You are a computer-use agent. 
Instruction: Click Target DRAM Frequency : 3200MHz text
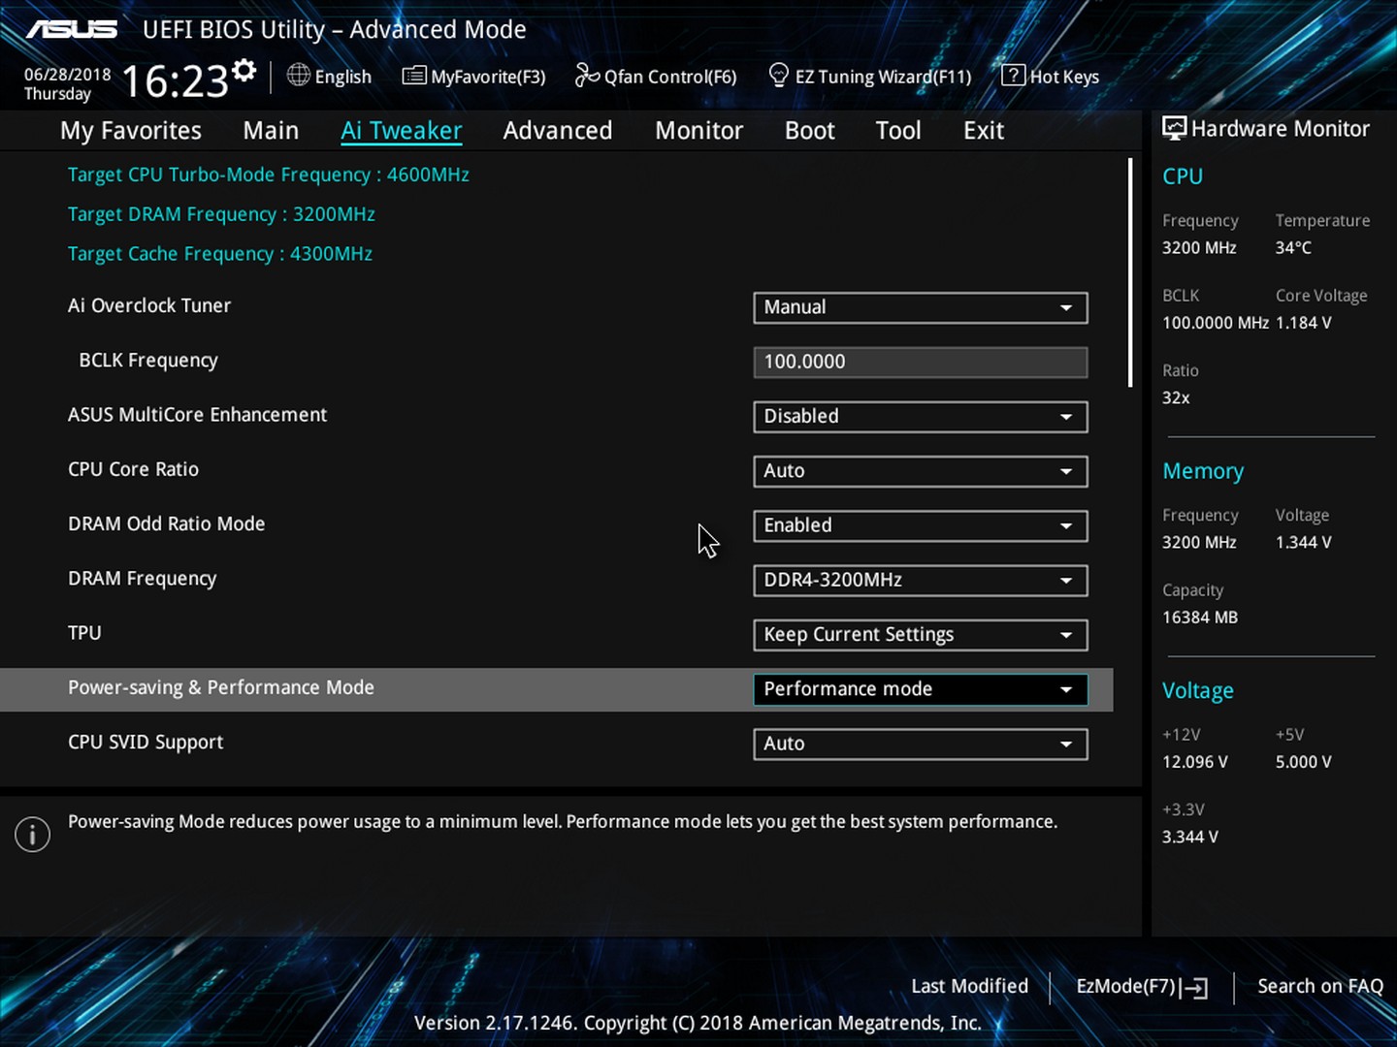[x=221, y=215]
